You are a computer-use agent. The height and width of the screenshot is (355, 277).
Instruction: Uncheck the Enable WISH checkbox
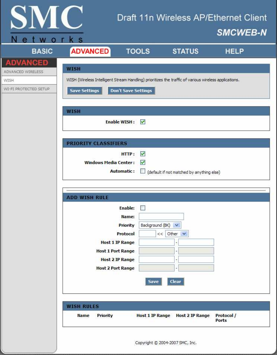pos(143,122)
